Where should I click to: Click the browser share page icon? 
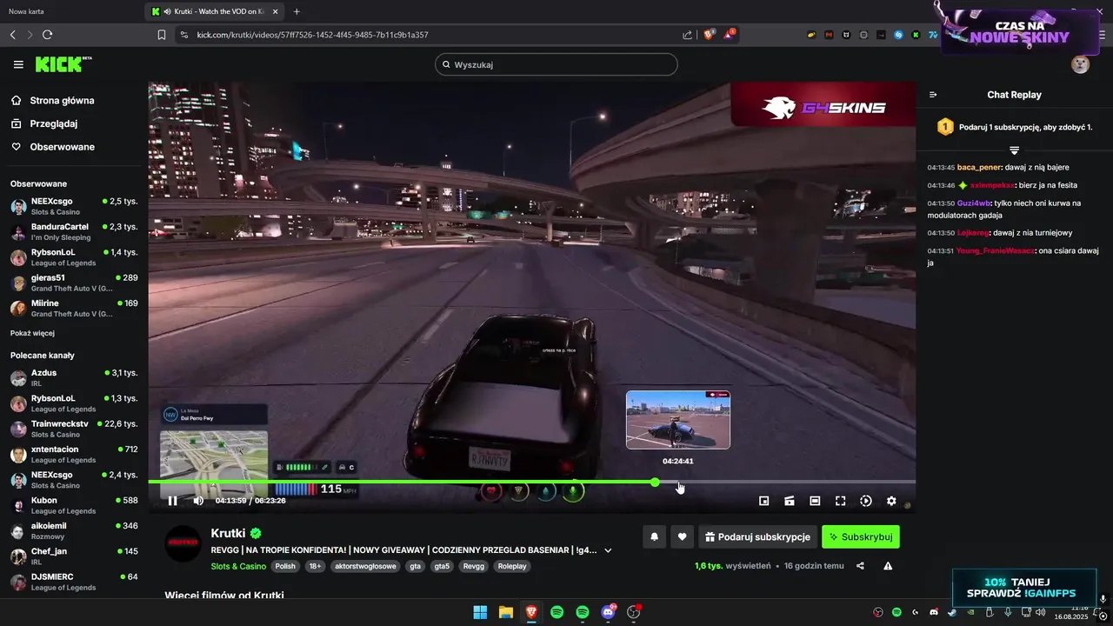click(687, 35)
